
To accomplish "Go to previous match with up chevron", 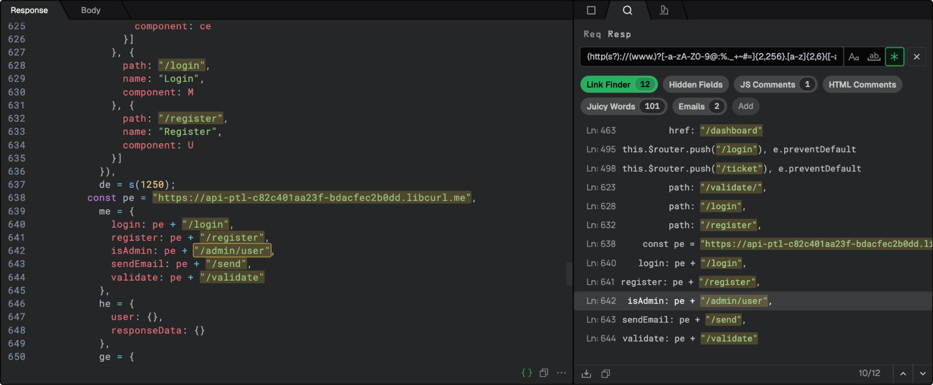I will (903, 374).
